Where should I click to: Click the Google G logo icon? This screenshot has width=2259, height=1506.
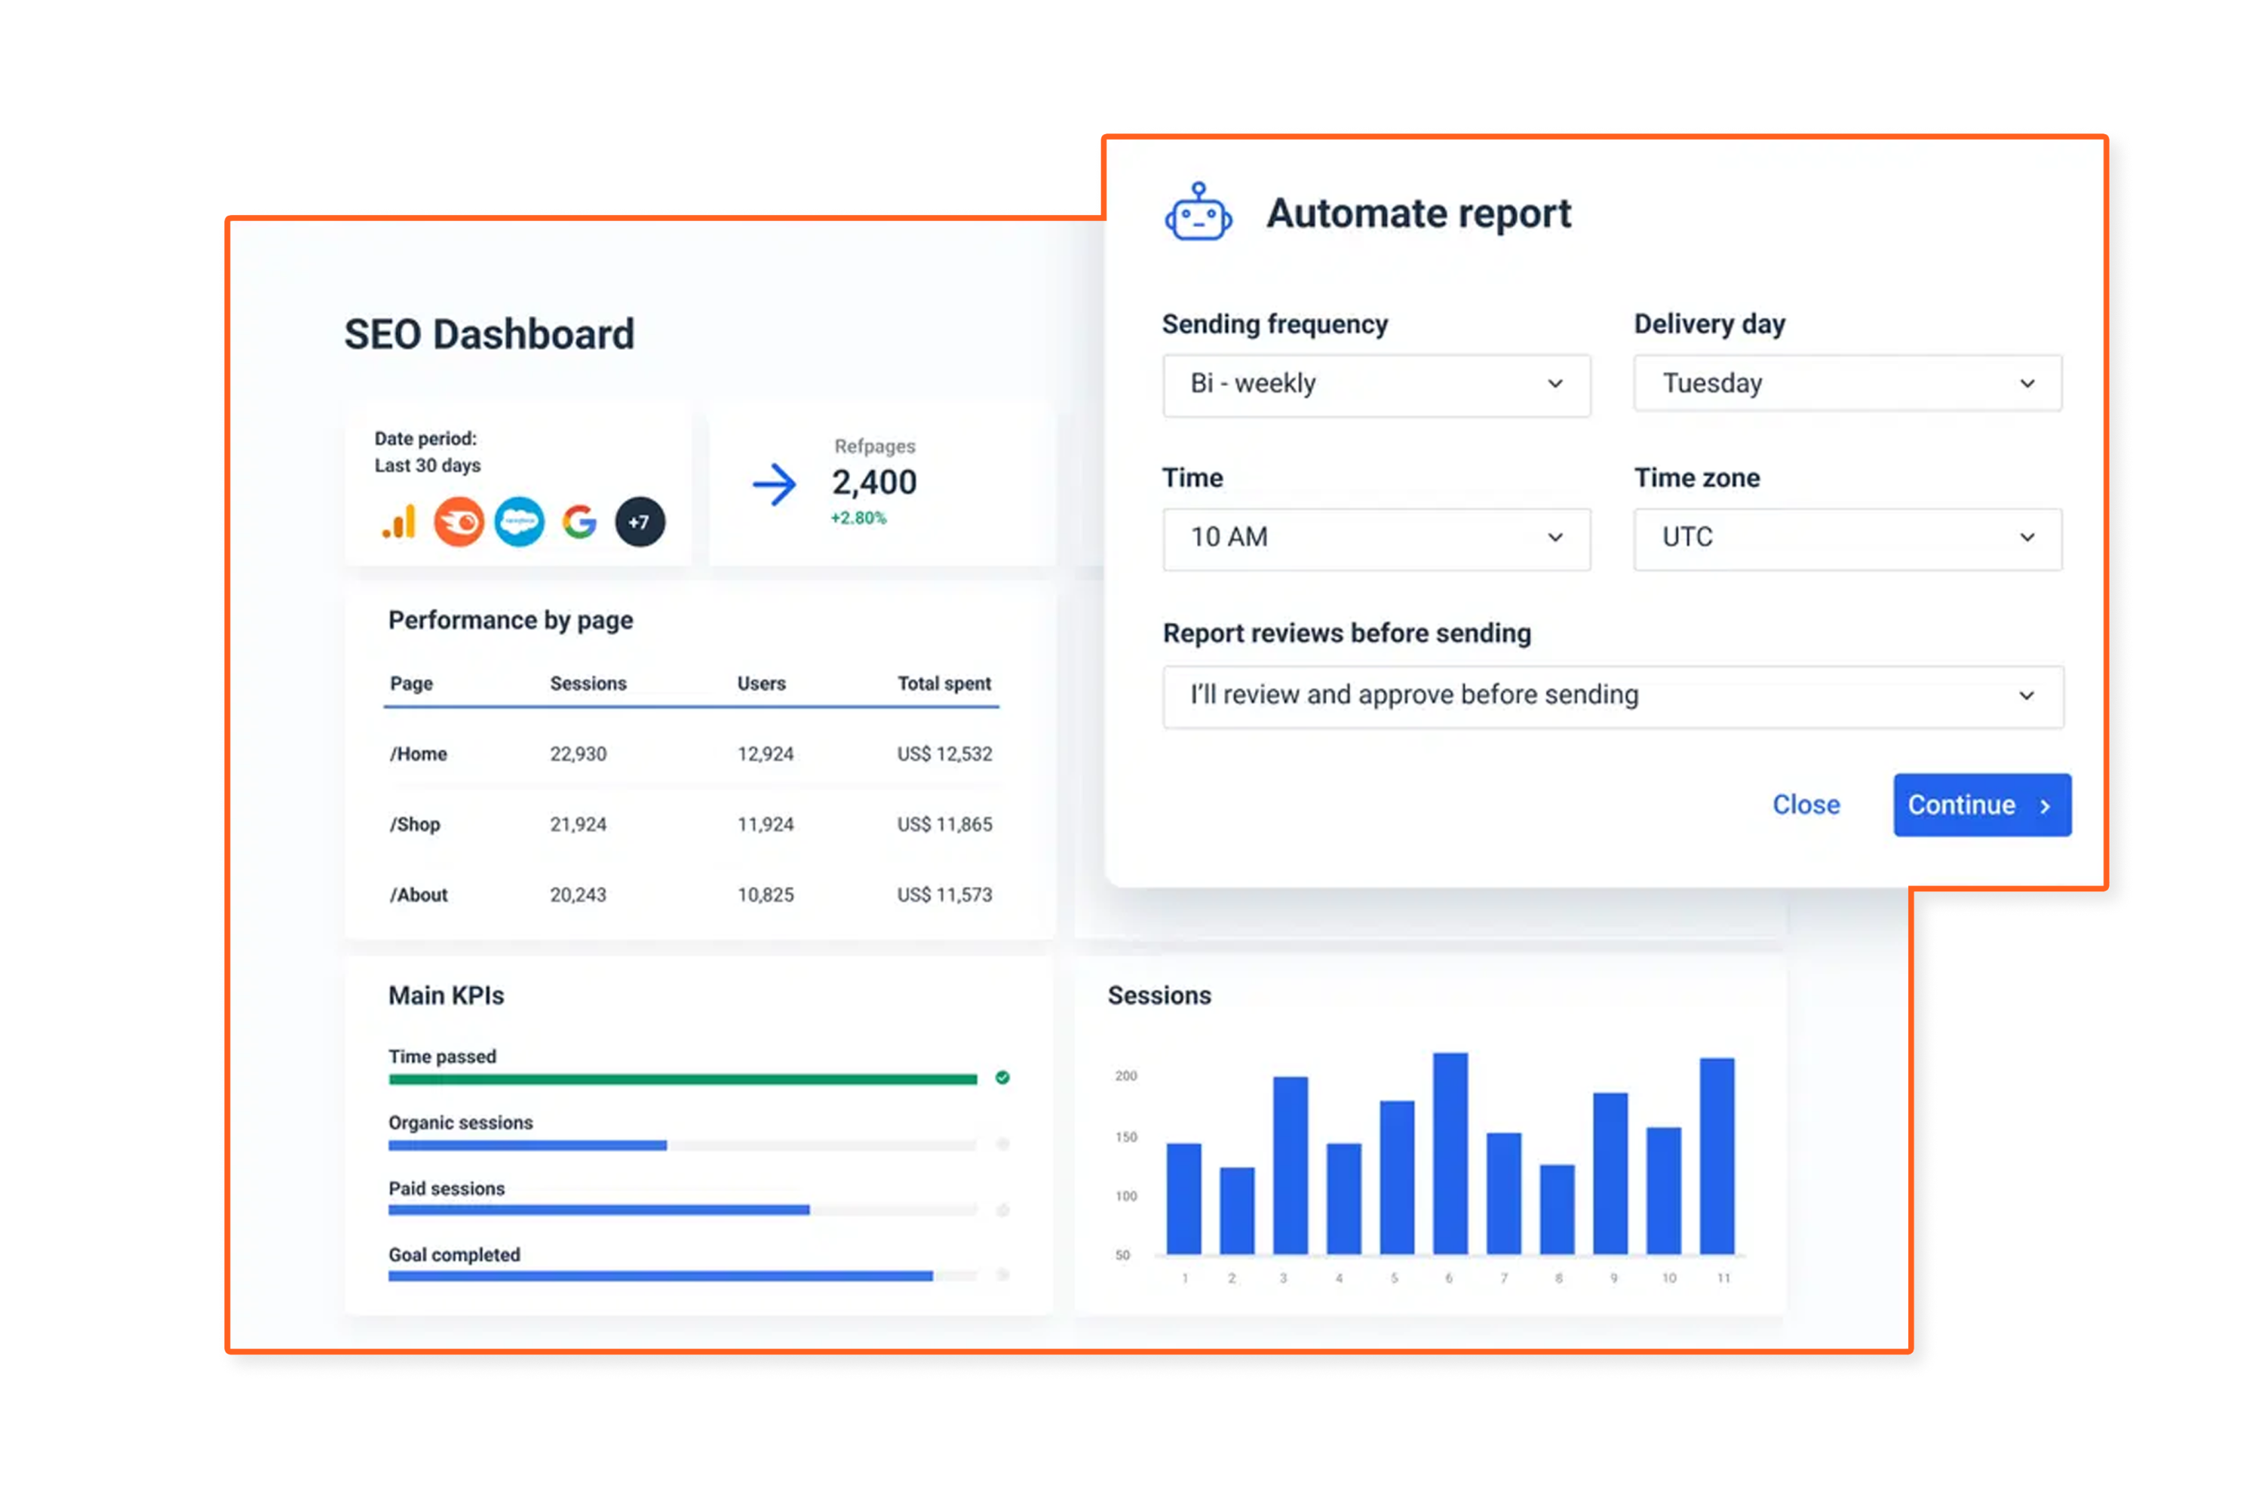[579, 523]
